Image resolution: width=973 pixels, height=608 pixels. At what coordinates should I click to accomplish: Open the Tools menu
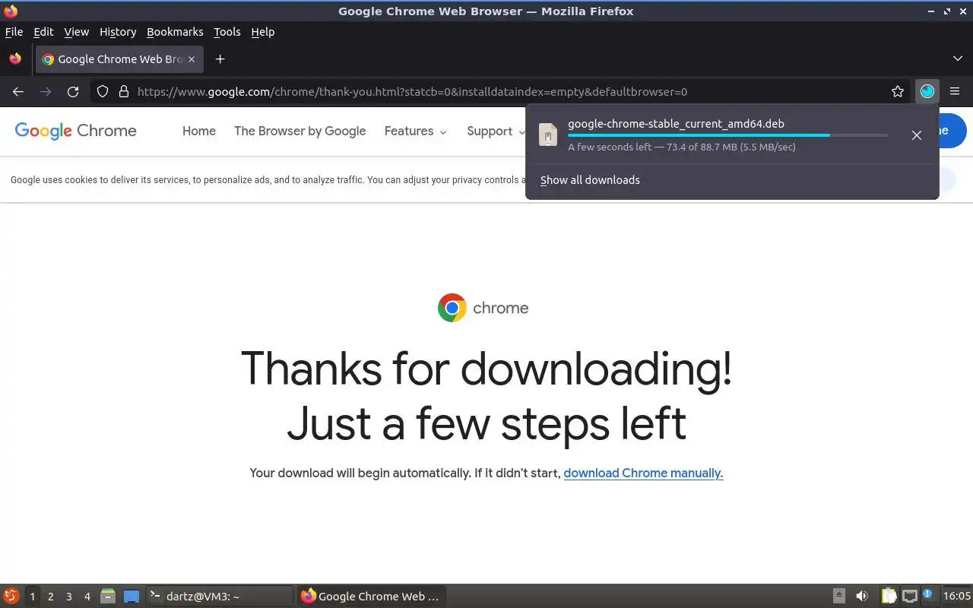click(227, 32)
